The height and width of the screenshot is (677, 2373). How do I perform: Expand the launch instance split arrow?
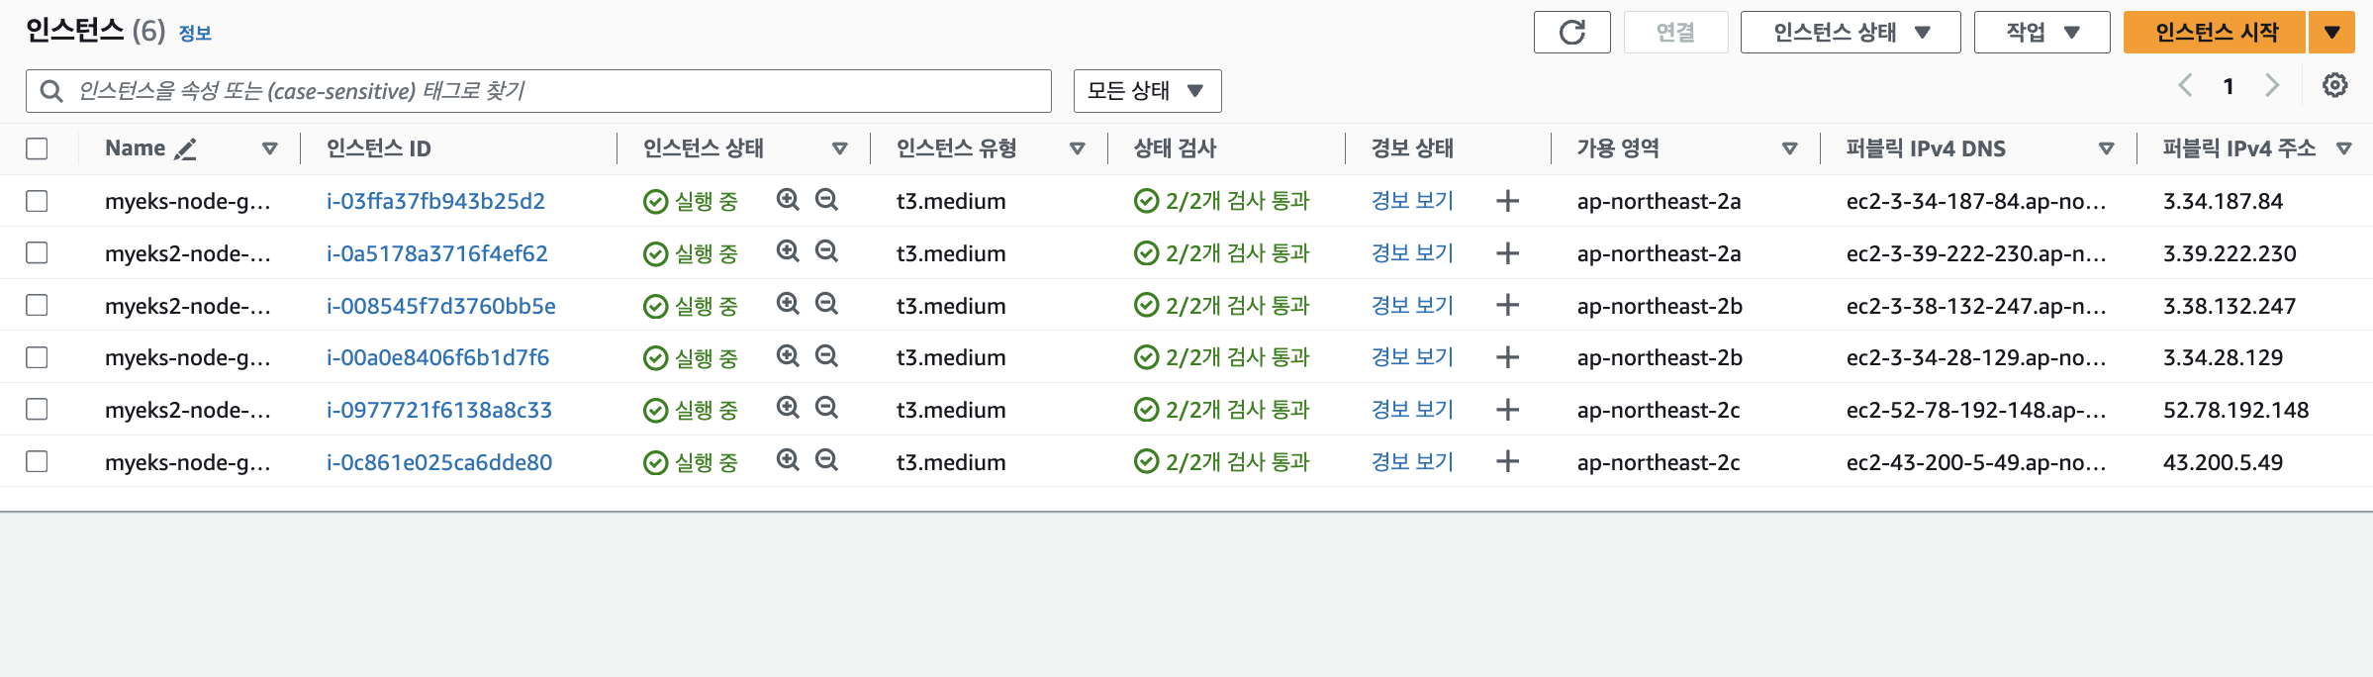tap(2332, 32)
